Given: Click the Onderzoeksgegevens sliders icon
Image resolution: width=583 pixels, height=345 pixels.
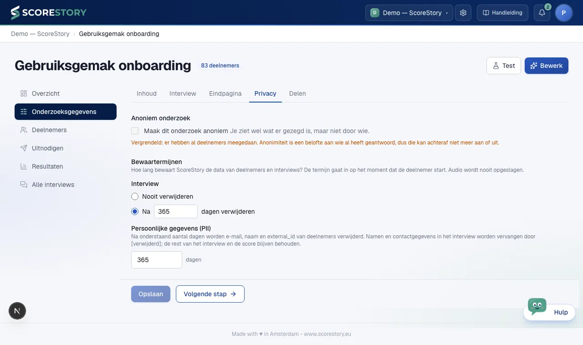Looking at the screenshot, I should tap(24, 112).
